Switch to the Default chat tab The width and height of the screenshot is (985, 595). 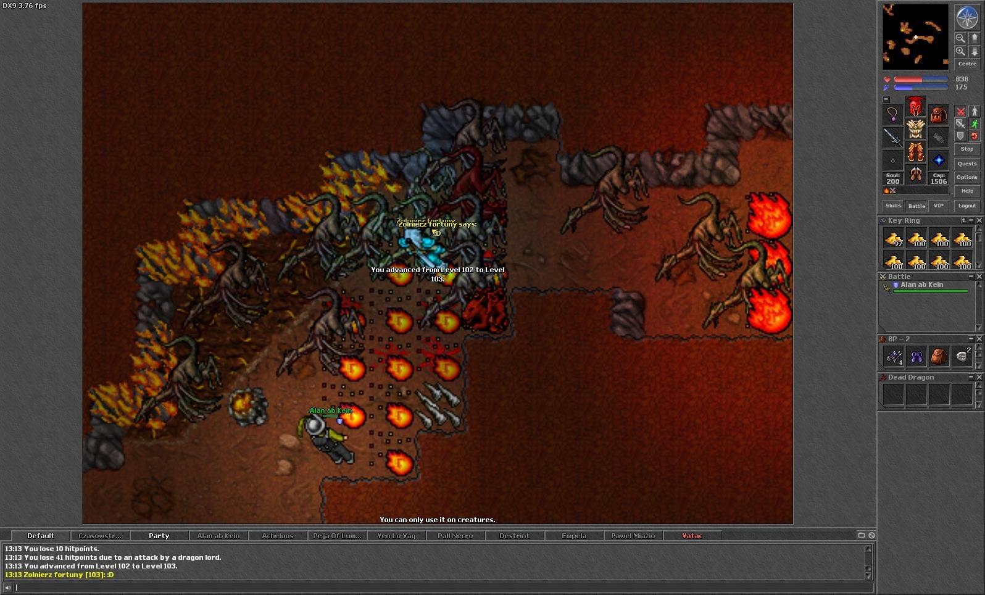(x=41, y=536)
